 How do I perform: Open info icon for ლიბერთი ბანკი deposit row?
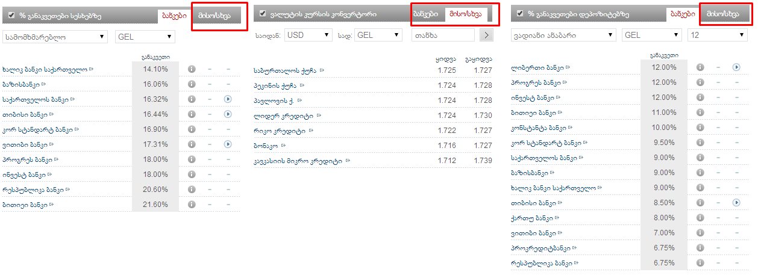[700, 67]
